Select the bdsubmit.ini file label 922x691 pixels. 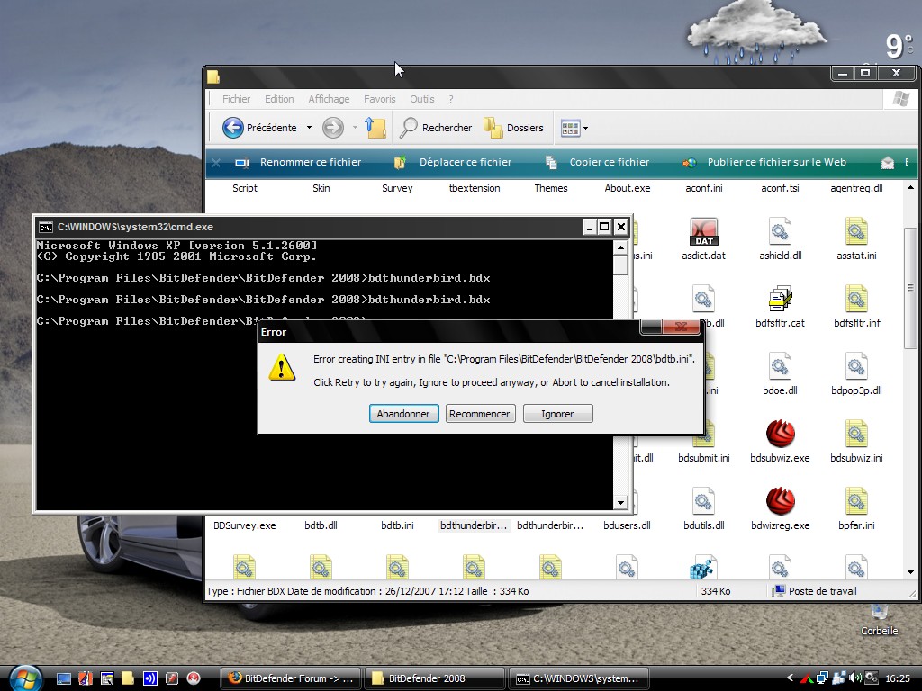[x=703, y=458]
